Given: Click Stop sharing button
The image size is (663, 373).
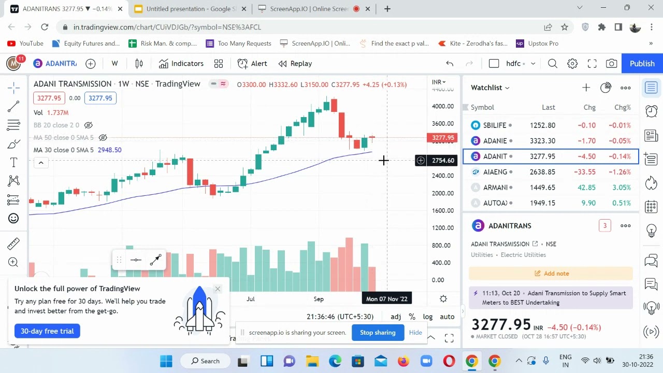Looking at the screenshot, I should [378, 333].
